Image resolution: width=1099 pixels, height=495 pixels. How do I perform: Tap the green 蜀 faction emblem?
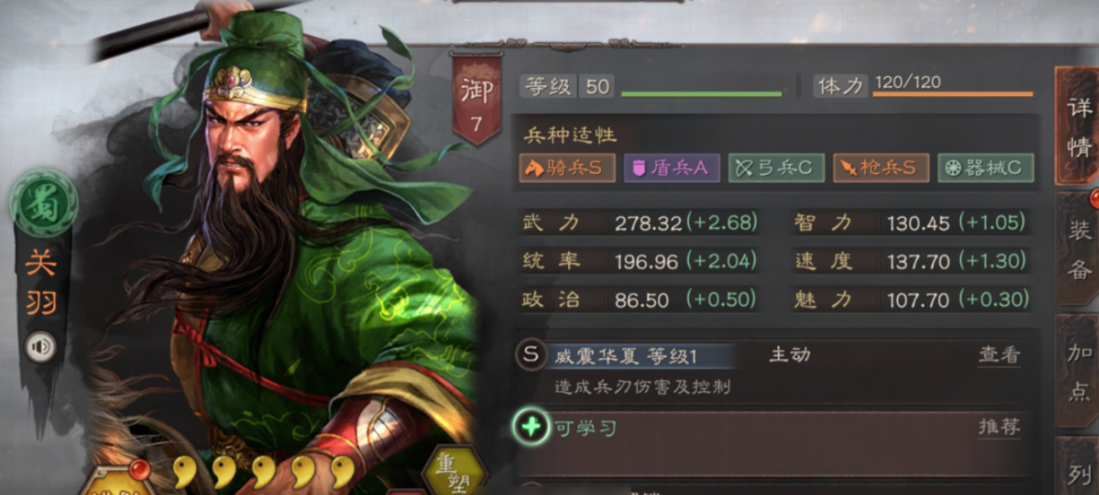click(x=44, y=203)
